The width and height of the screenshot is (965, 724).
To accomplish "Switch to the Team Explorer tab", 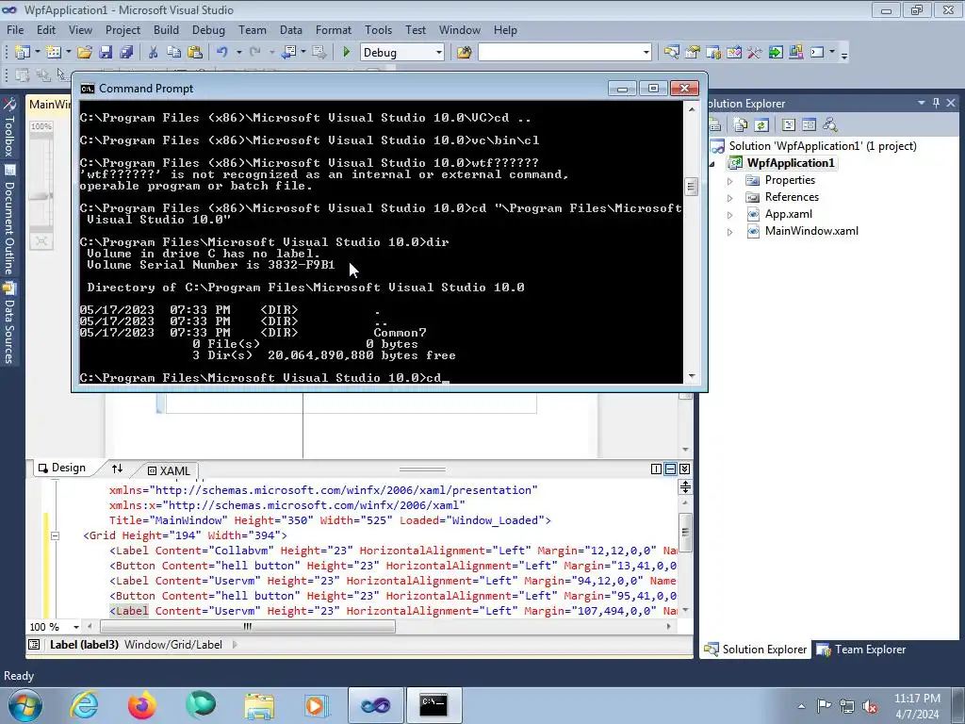I will (x=861, y=649).
